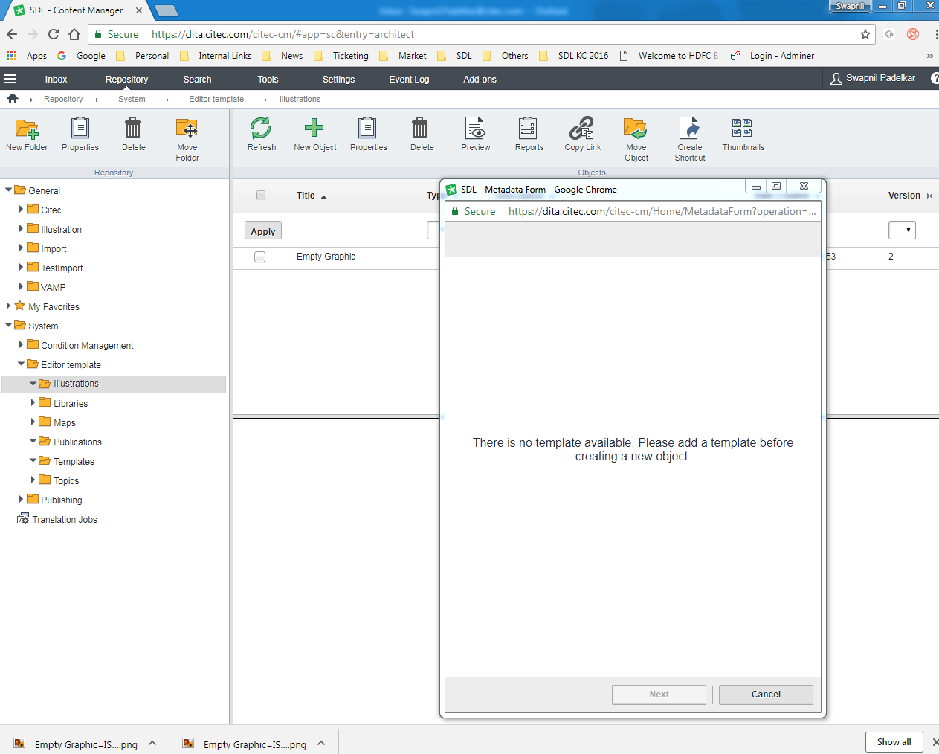Viewport: 939px width, 754px height.
Task: Create a New Object with plus icon
Action: tap(314, 129)
